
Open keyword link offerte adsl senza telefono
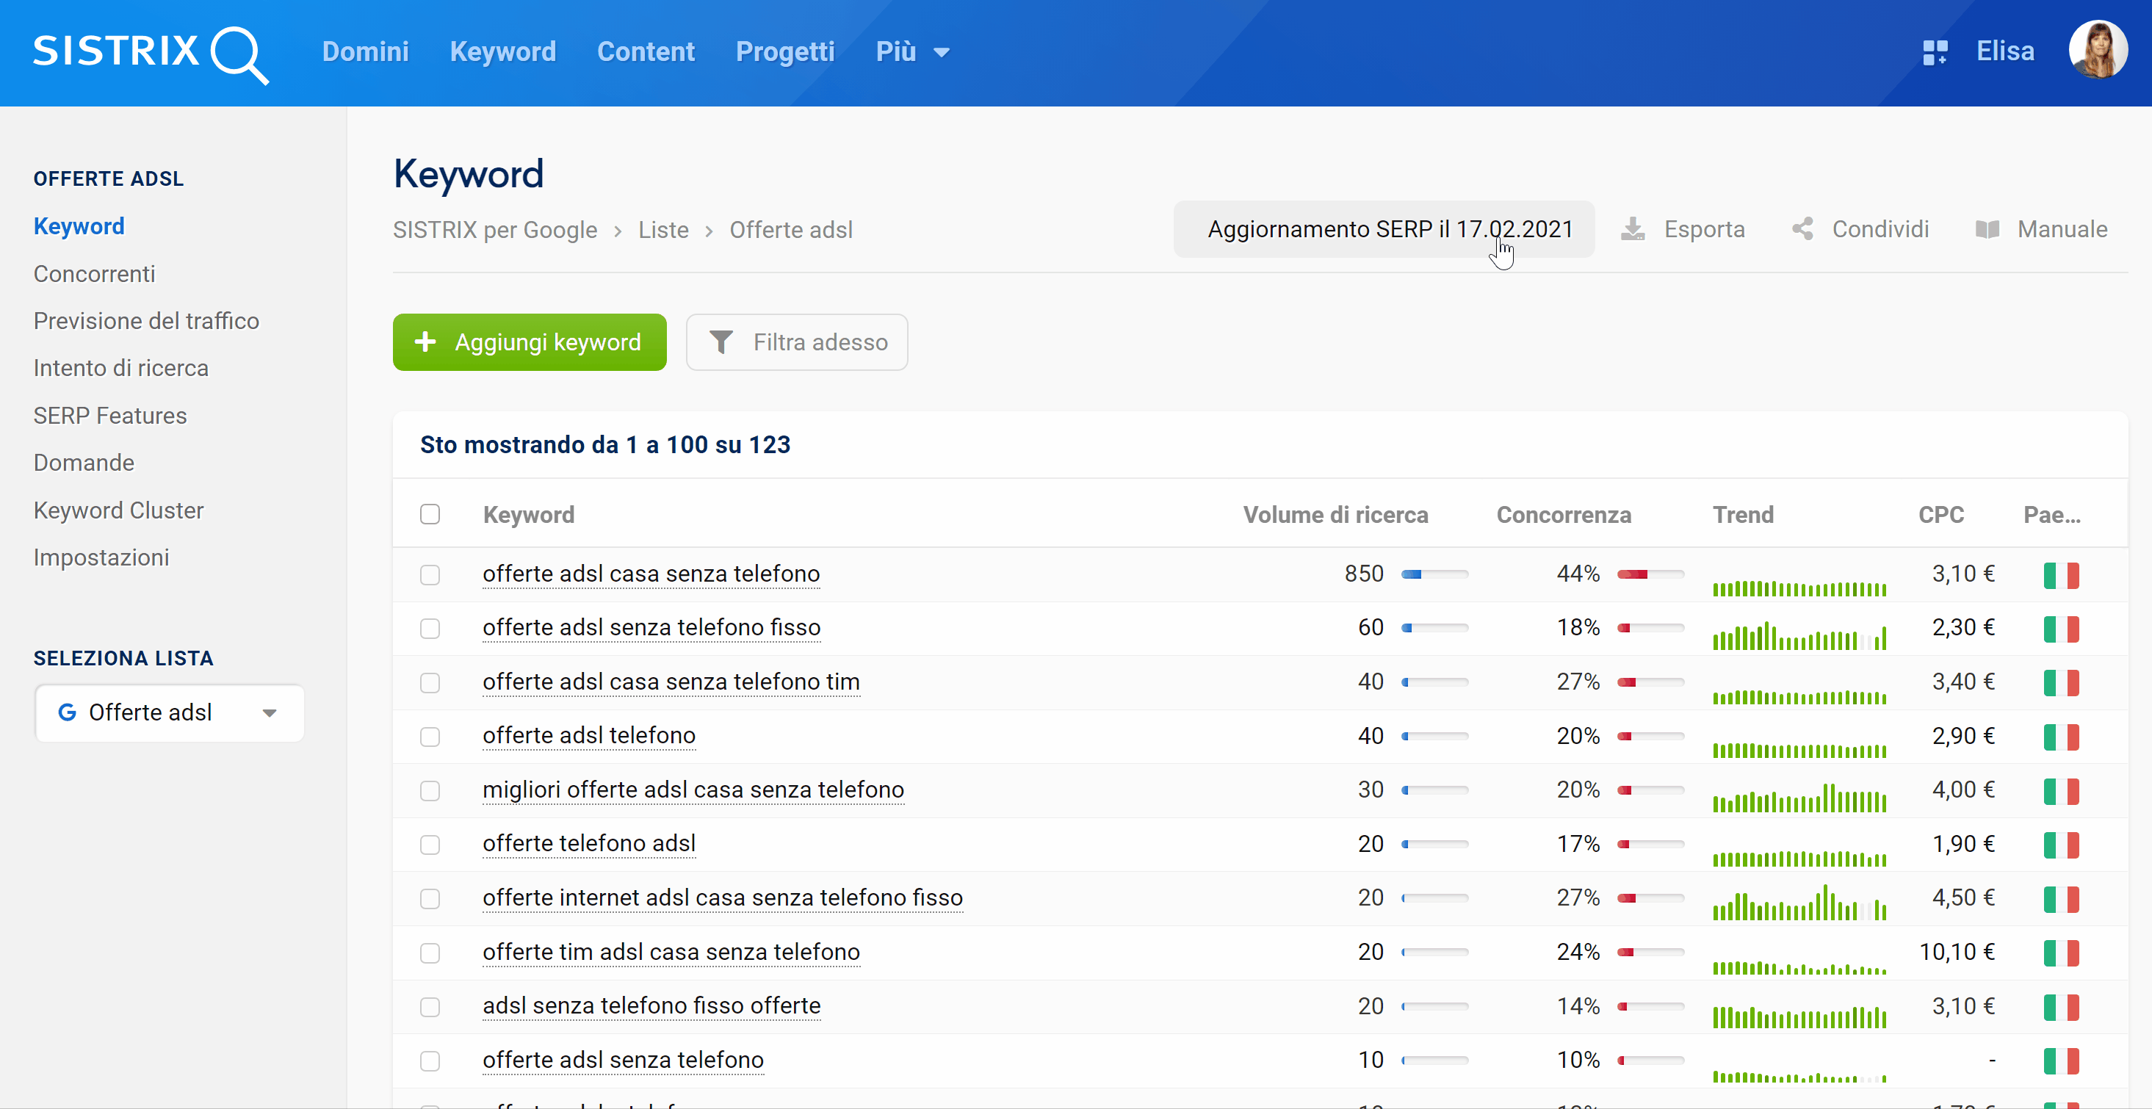coord(624,1060)
